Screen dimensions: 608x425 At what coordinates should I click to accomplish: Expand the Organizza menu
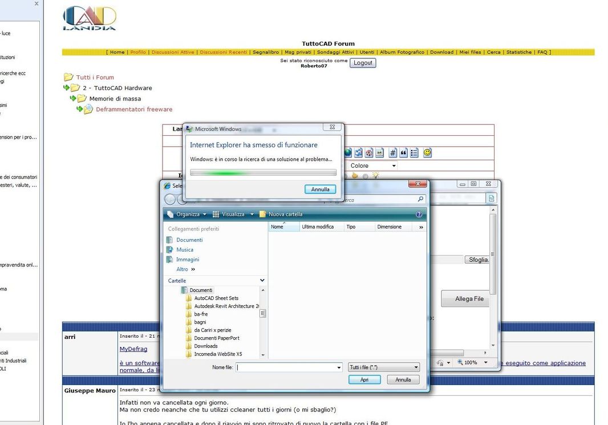pos(187,214)
